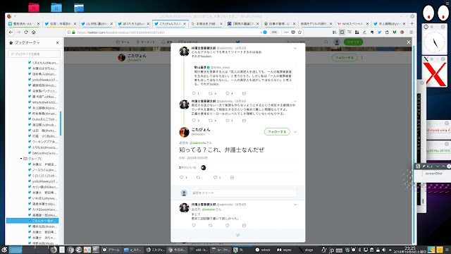
Task: Click こたぴょん's avatar in the main tweet
Action: [x=184, y=132]
